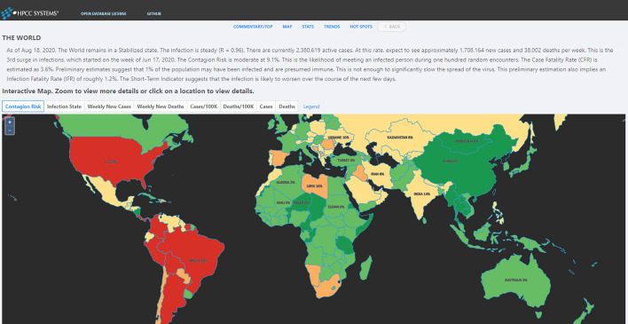This screenshot has width=628, height=324.
Task: Switch map to Infection State
Action: 64,107
